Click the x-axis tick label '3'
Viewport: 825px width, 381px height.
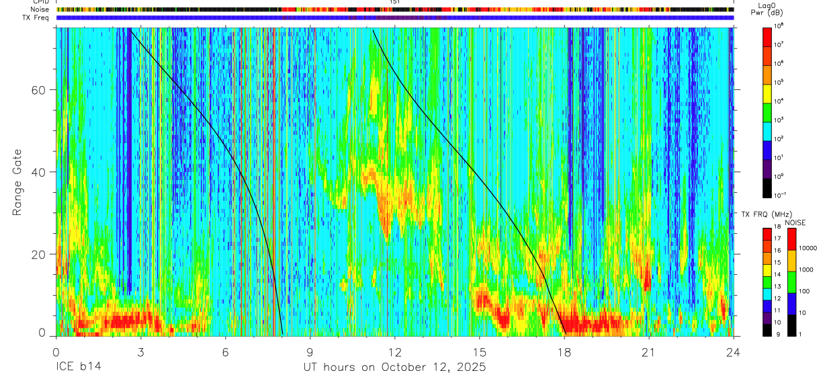pos(140,352)
